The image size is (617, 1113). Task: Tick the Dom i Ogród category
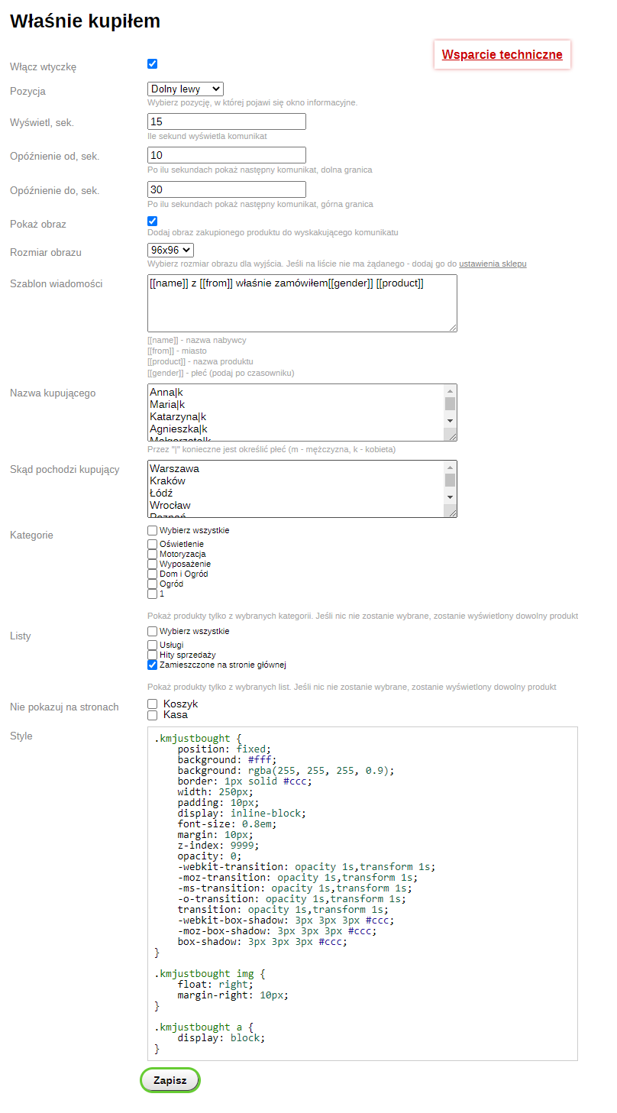point(153,574)
